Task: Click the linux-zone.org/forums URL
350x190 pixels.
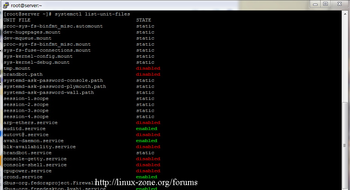Action: point(146,182)
